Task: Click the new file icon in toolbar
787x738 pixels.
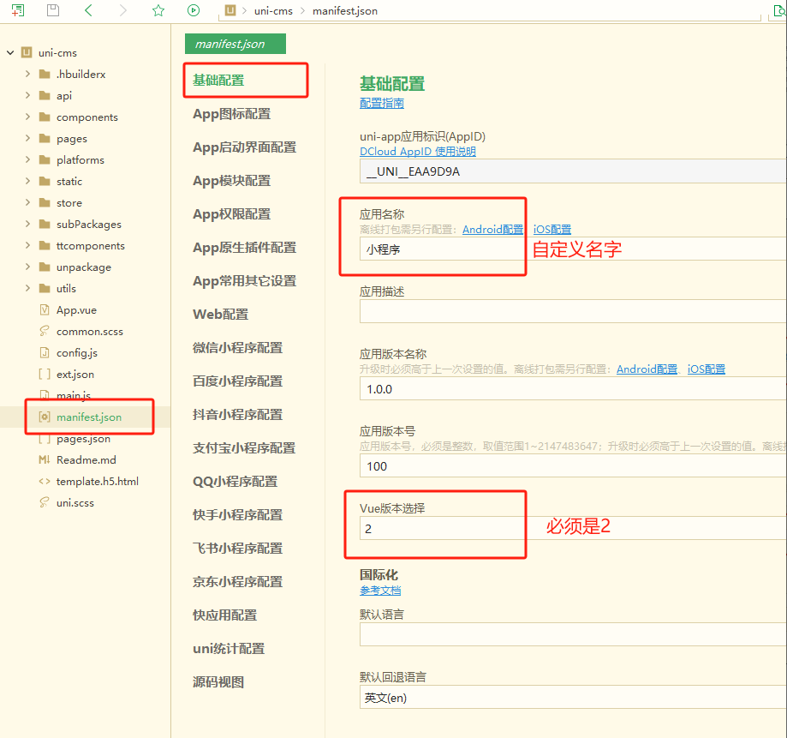Action: 18,10
